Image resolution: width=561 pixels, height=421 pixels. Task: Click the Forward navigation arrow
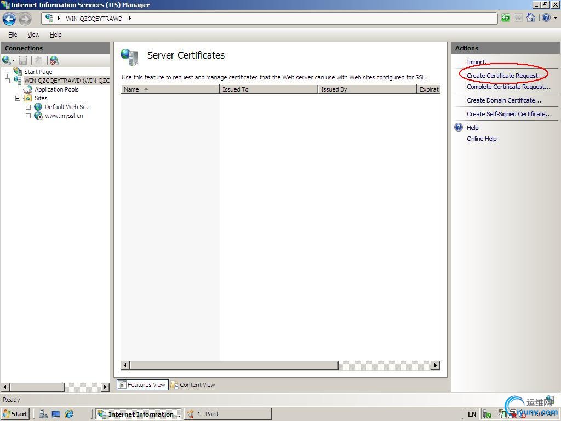[x=25, y=19]
